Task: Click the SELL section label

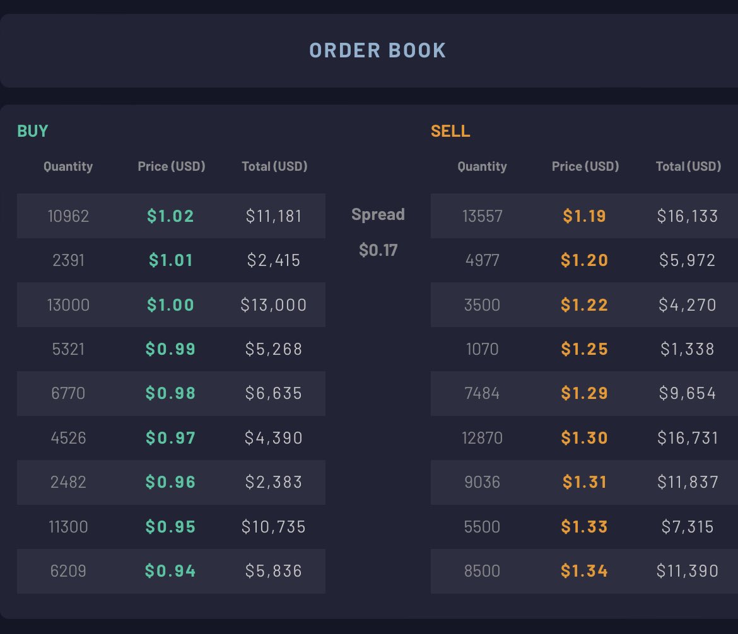Action: 450,130
